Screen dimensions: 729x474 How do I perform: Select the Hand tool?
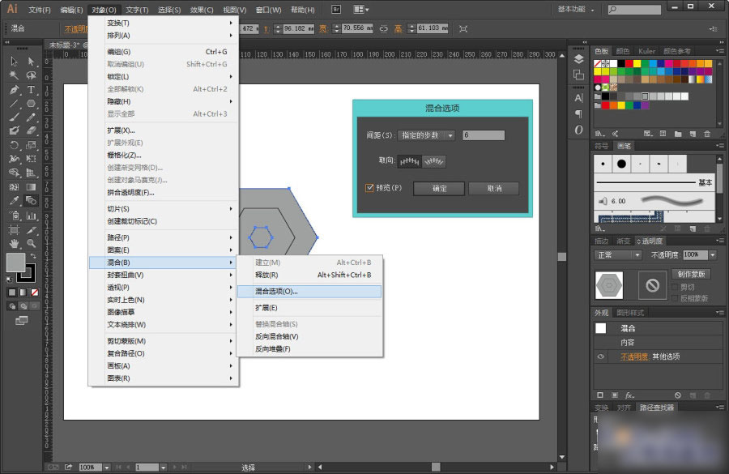14,243
